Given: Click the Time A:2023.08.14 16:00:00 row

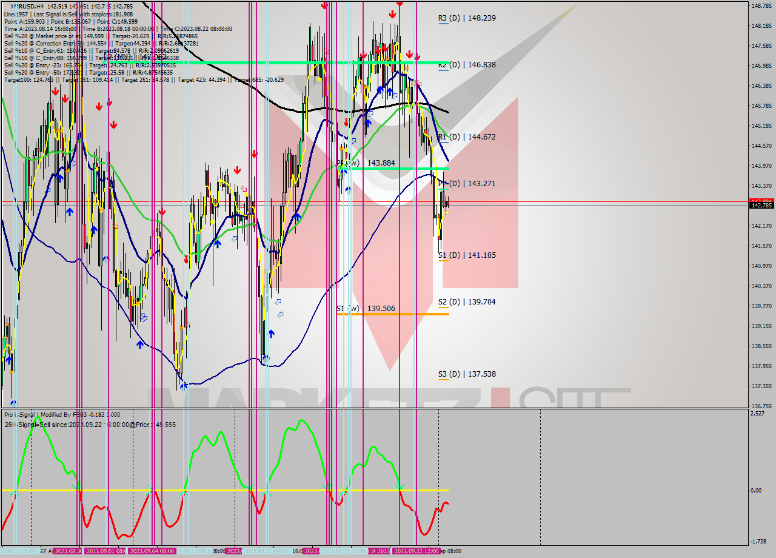Looking at the screenshot, I should coord(118,29).
